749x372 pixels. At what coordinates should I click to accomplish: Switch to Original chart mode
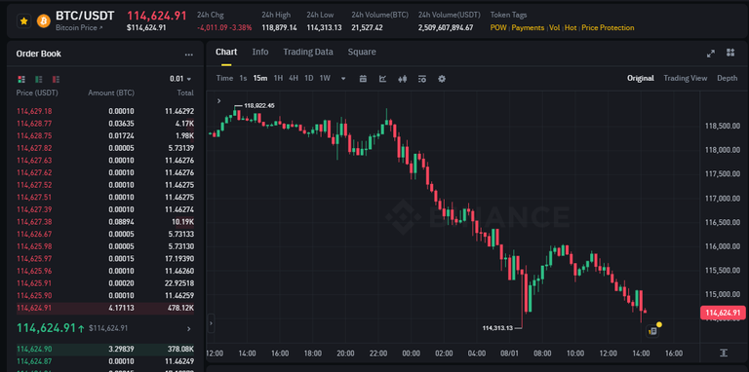641,78
